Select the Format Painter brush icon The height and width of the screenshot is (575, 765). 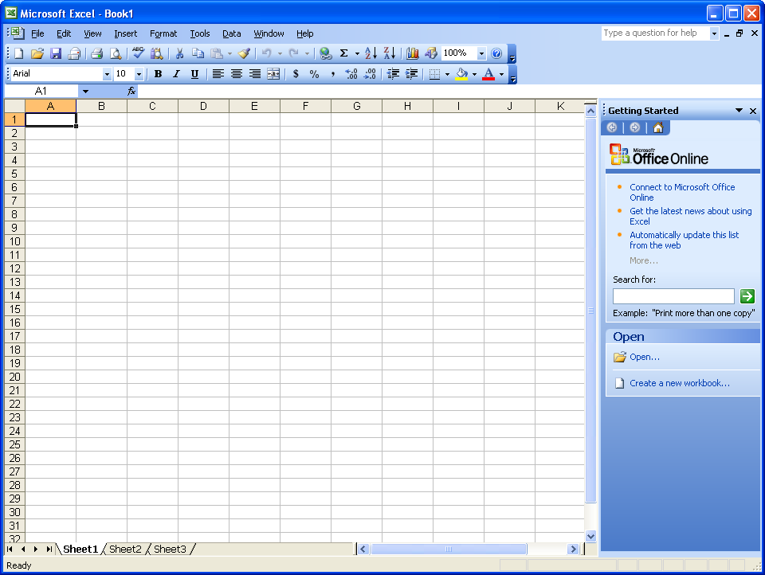(x=244, y=53)
